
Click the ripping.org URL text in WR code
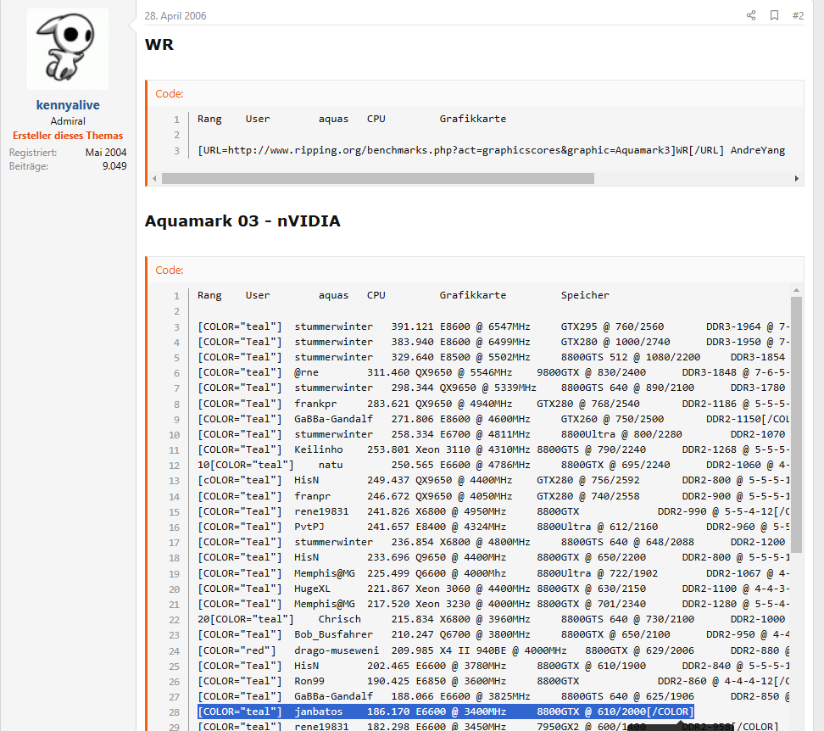pyautogui.click(x=437, y=150)
